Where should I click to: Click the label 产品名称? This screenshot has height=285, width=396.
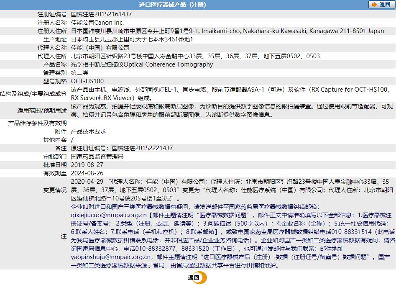pos(55,64)
